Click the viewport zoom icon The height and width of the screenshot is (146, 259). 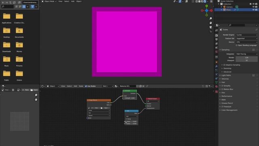[210, 18]
